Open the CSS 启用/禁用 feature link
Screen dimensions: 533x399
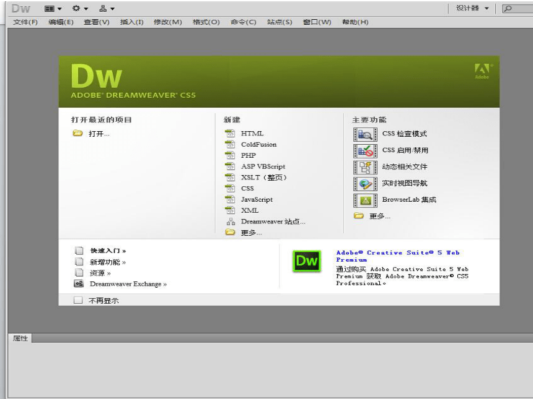[x=405, y=150]
